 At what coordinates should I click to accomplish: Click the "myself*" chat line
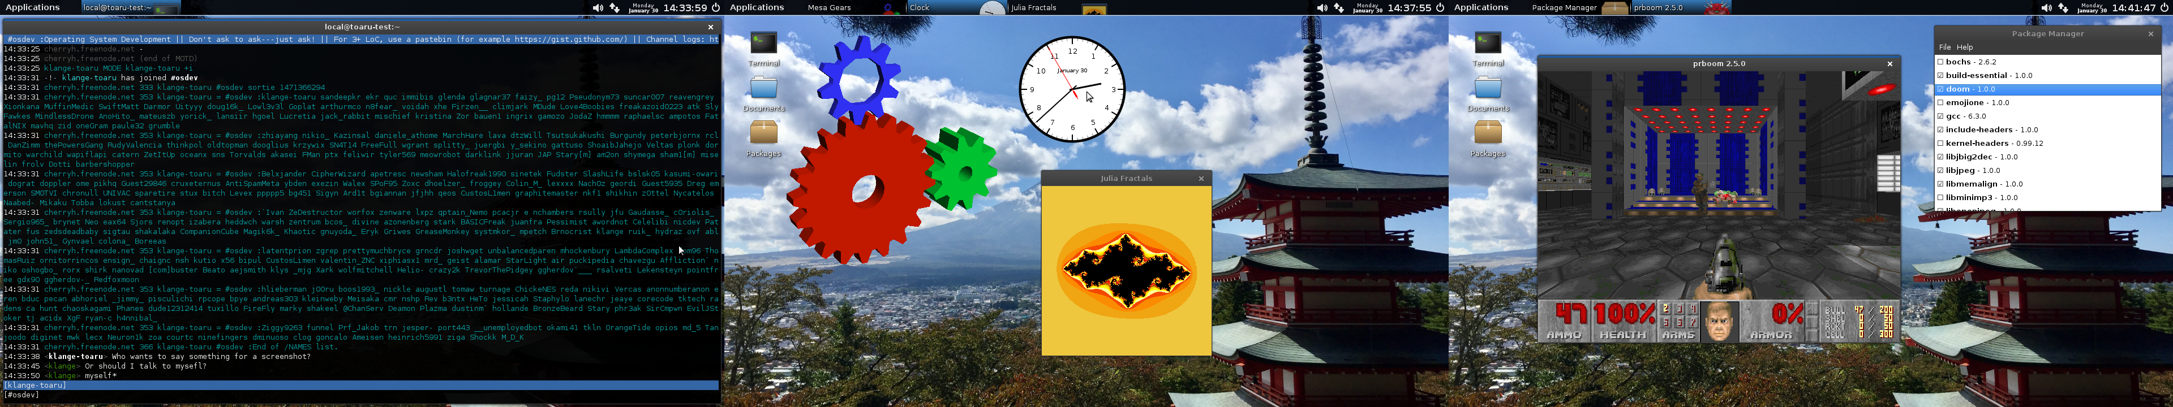click(60, 376)
